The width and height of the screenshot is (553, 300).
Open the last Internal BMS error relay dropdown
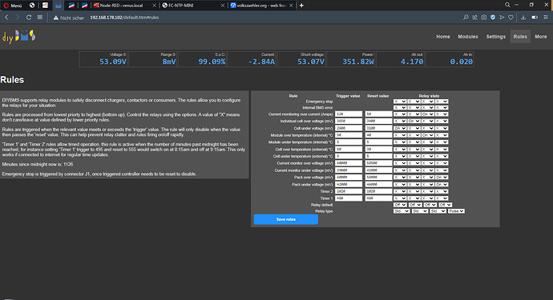pyautogui.click(x=442, y=108)
